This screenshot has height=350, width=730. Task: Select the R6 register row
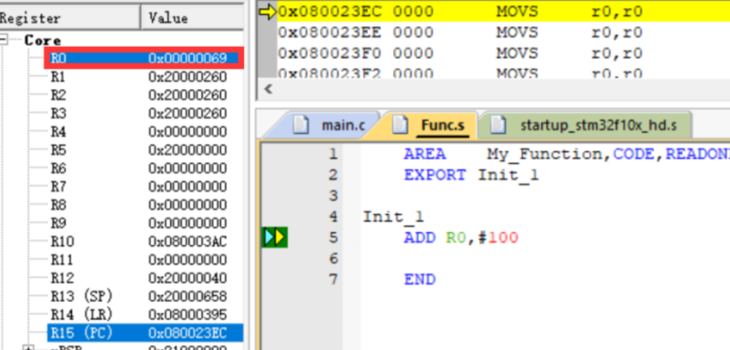144,168
